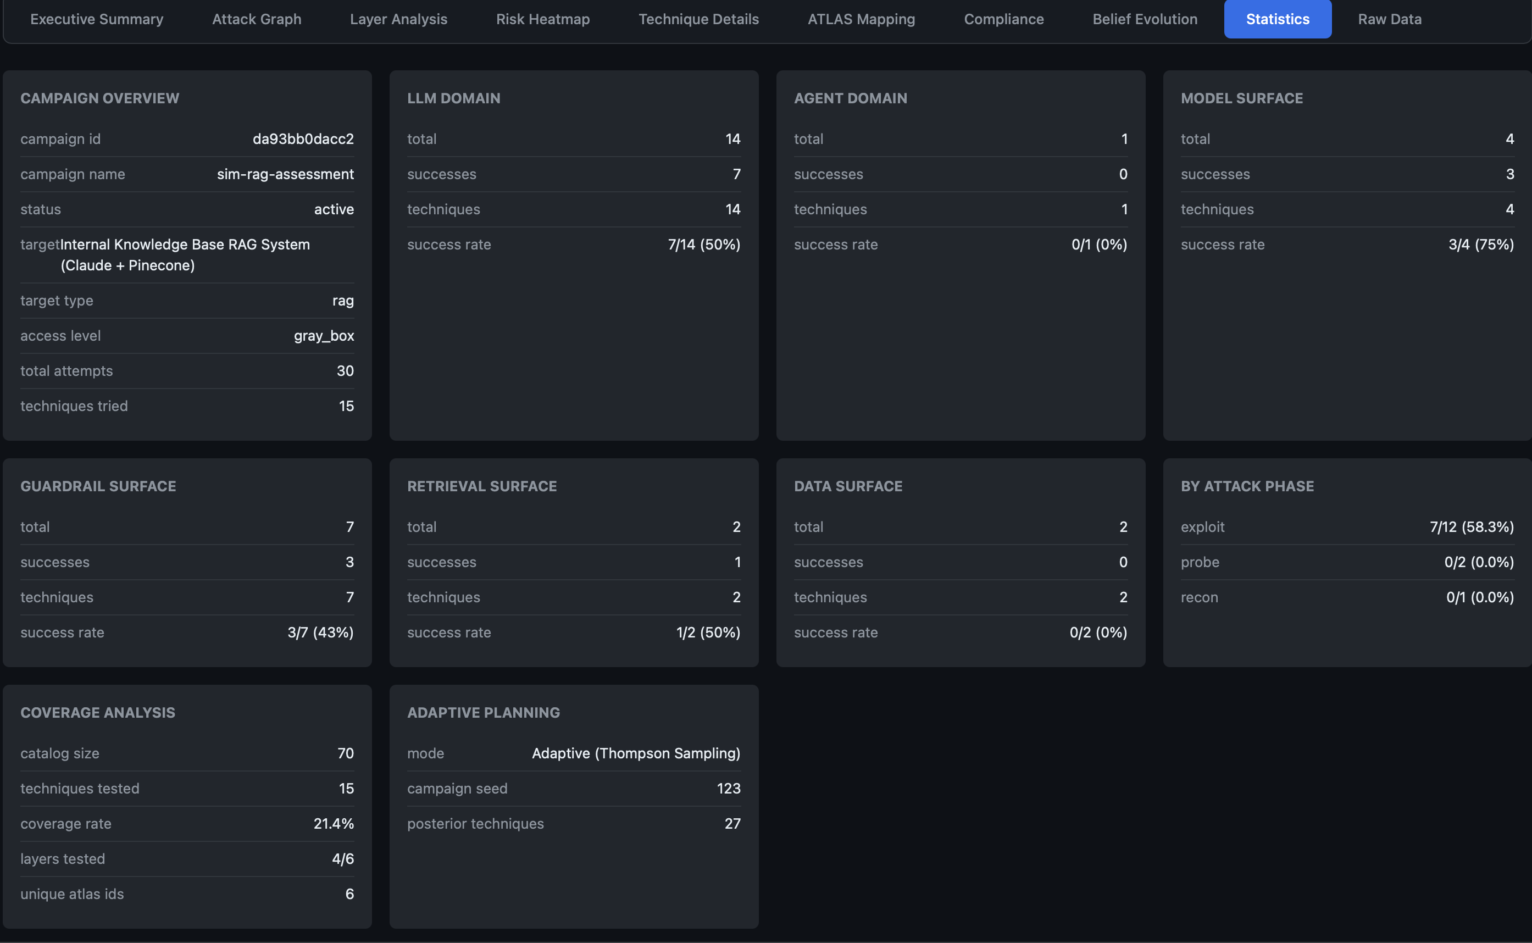
Task: Go to the Risk Heatmap tab
Action: [542, 19]
